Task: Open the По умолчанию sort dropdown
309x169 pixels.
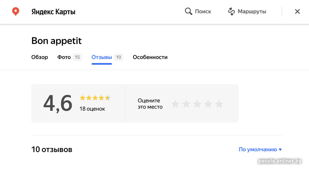Action: point(258,149)
